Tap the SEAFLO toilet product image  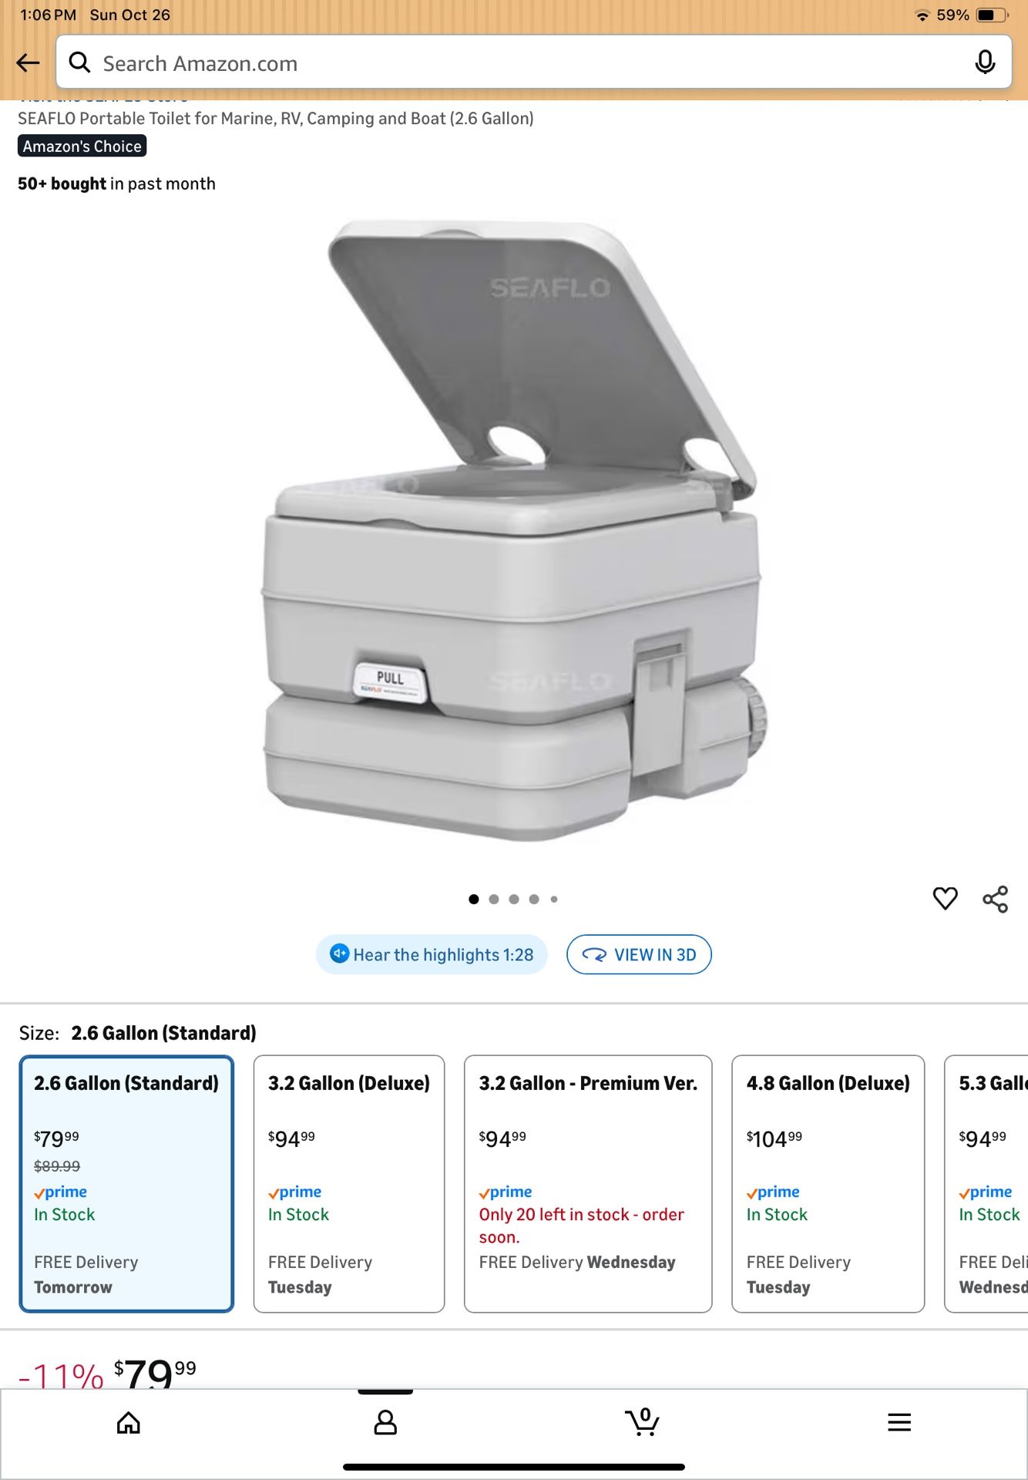514,530
